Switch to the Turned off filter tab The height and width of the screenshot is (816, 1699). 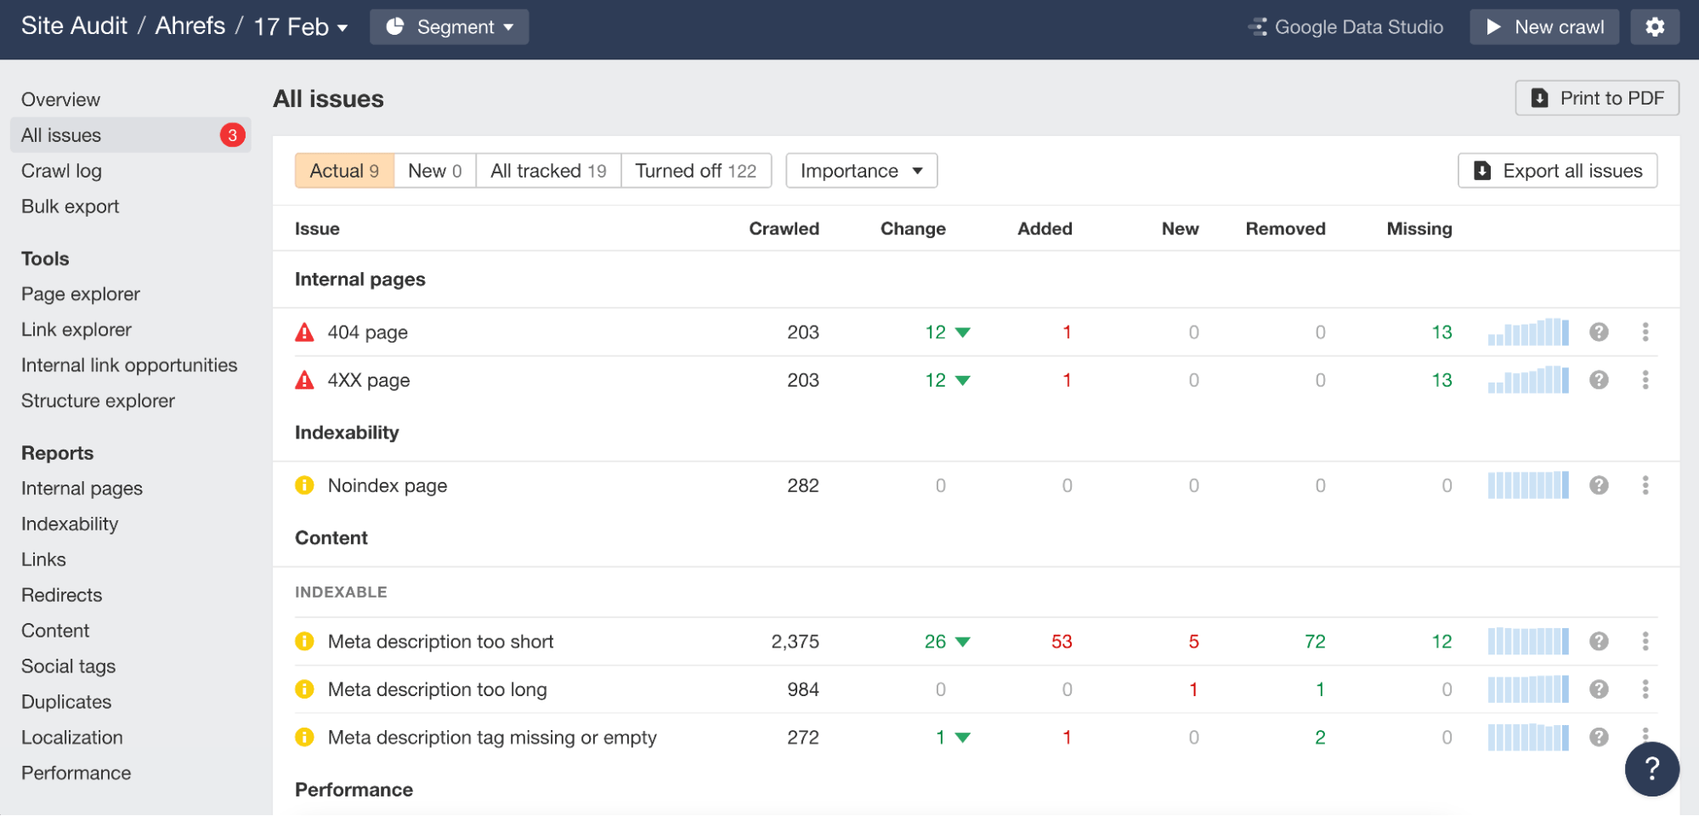click(696, 170)
